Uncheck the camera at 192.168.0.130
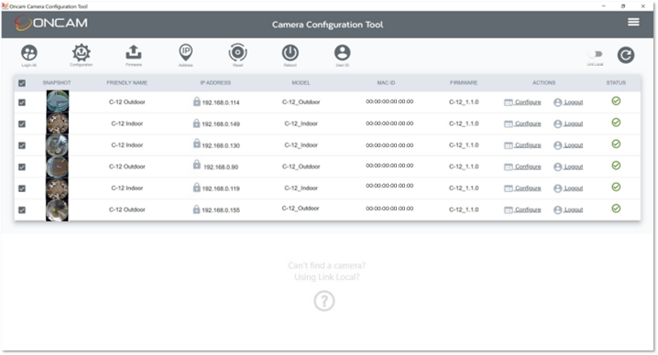Image resolution: width=658 pixels, height=355 pixels. 22,145
